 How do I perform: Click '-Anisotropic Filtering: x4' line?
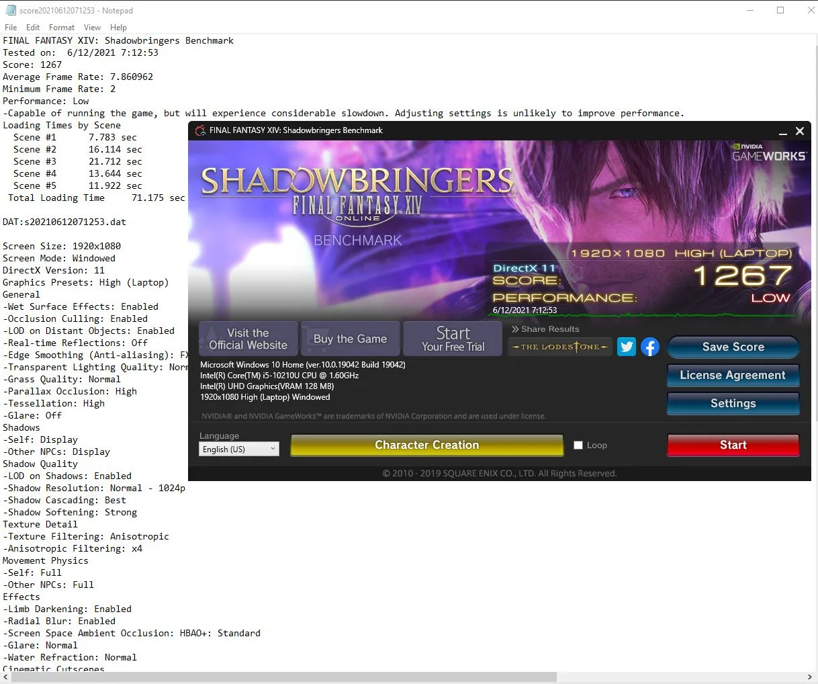point(73,548)
